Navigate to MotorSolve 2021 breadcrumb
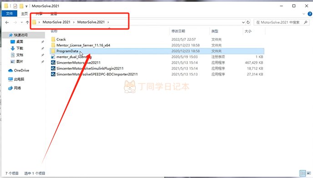Viewport: 313px width, 178px height. [x=56, y=22]
